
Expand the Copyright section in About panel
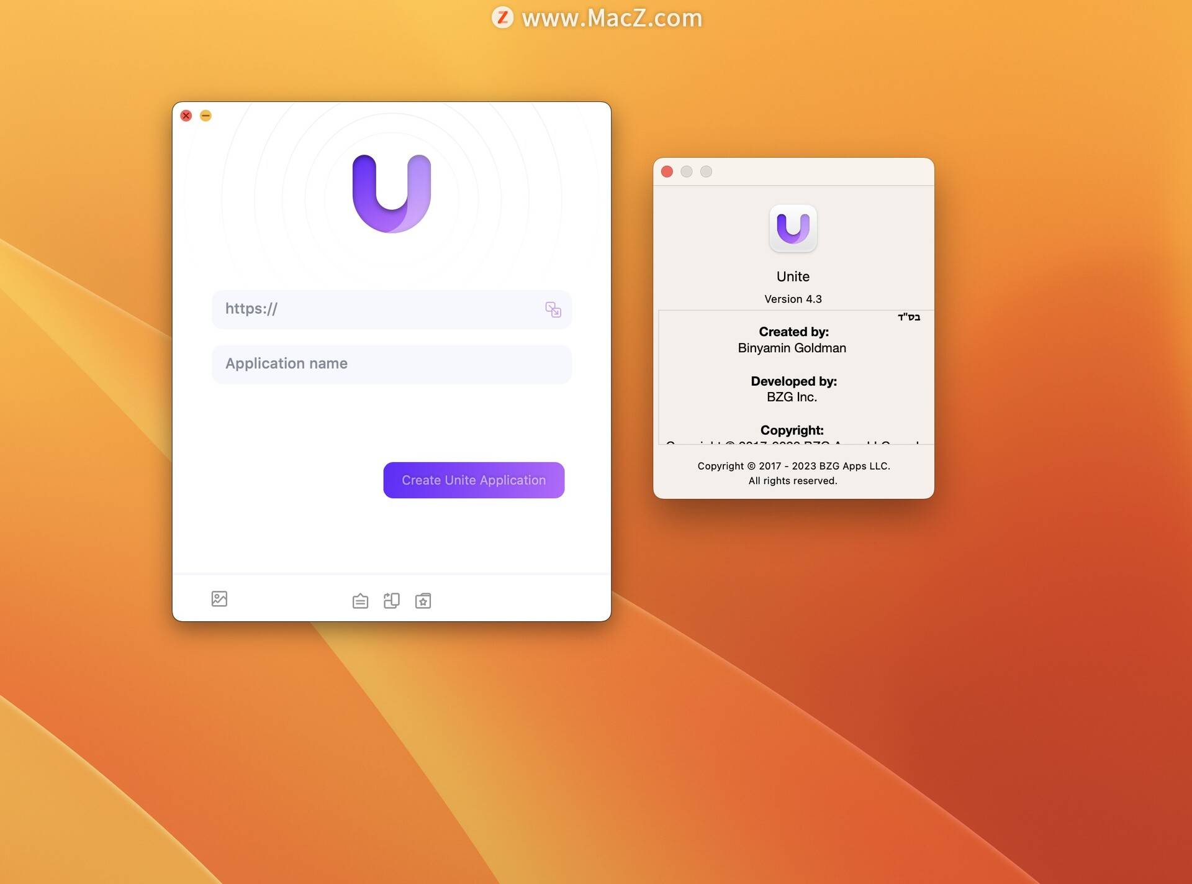792,429
